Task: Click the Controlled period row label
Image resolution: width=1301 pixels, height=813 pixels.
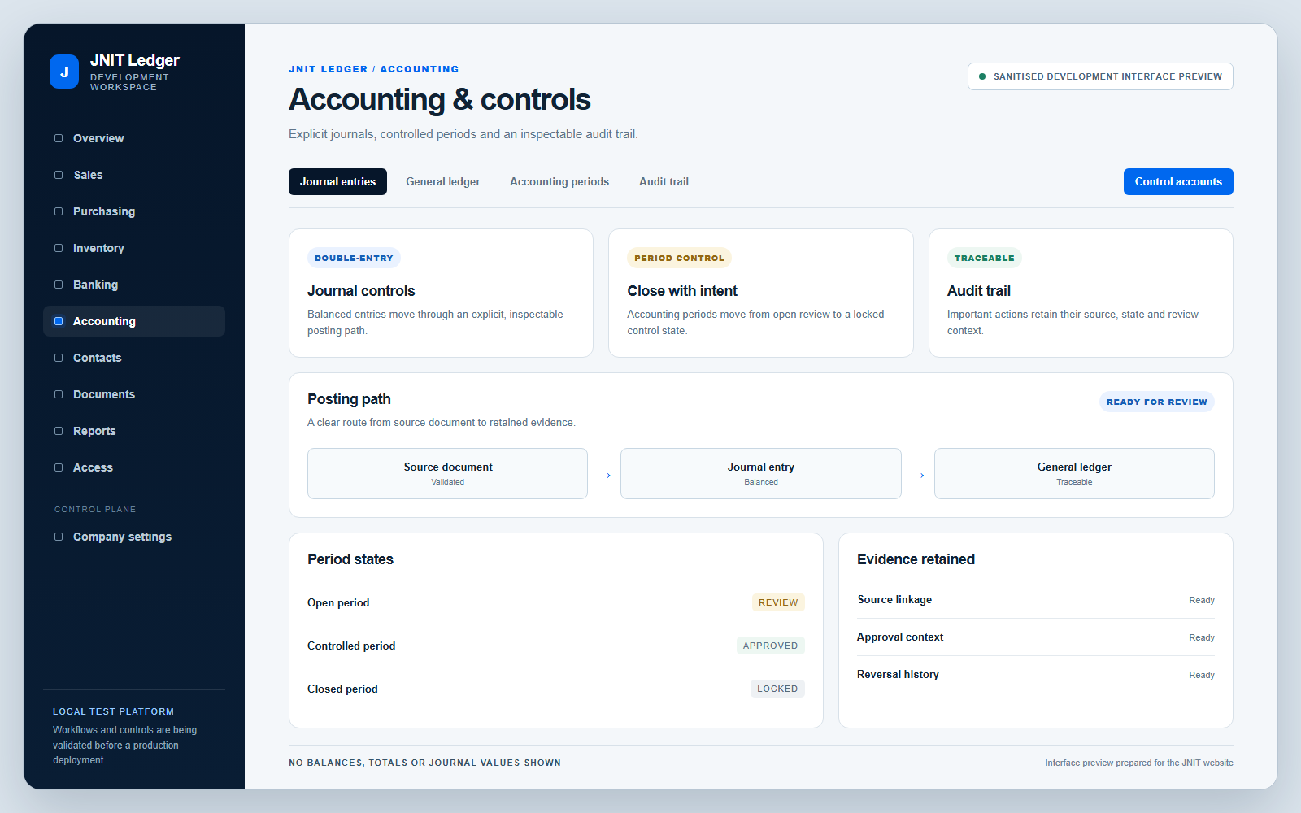Action: [351, 646]
